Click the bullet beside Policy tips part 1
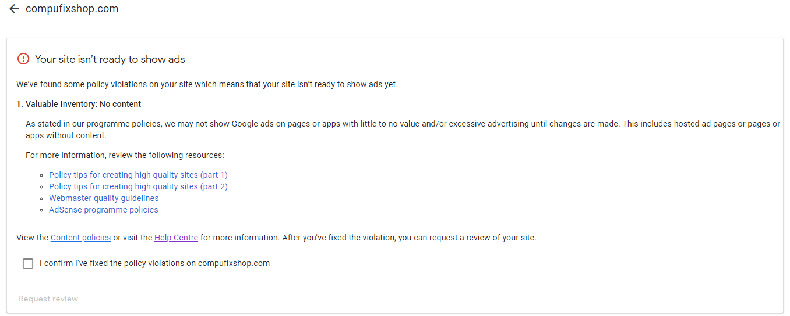The image size is (790, 316). 42,175
